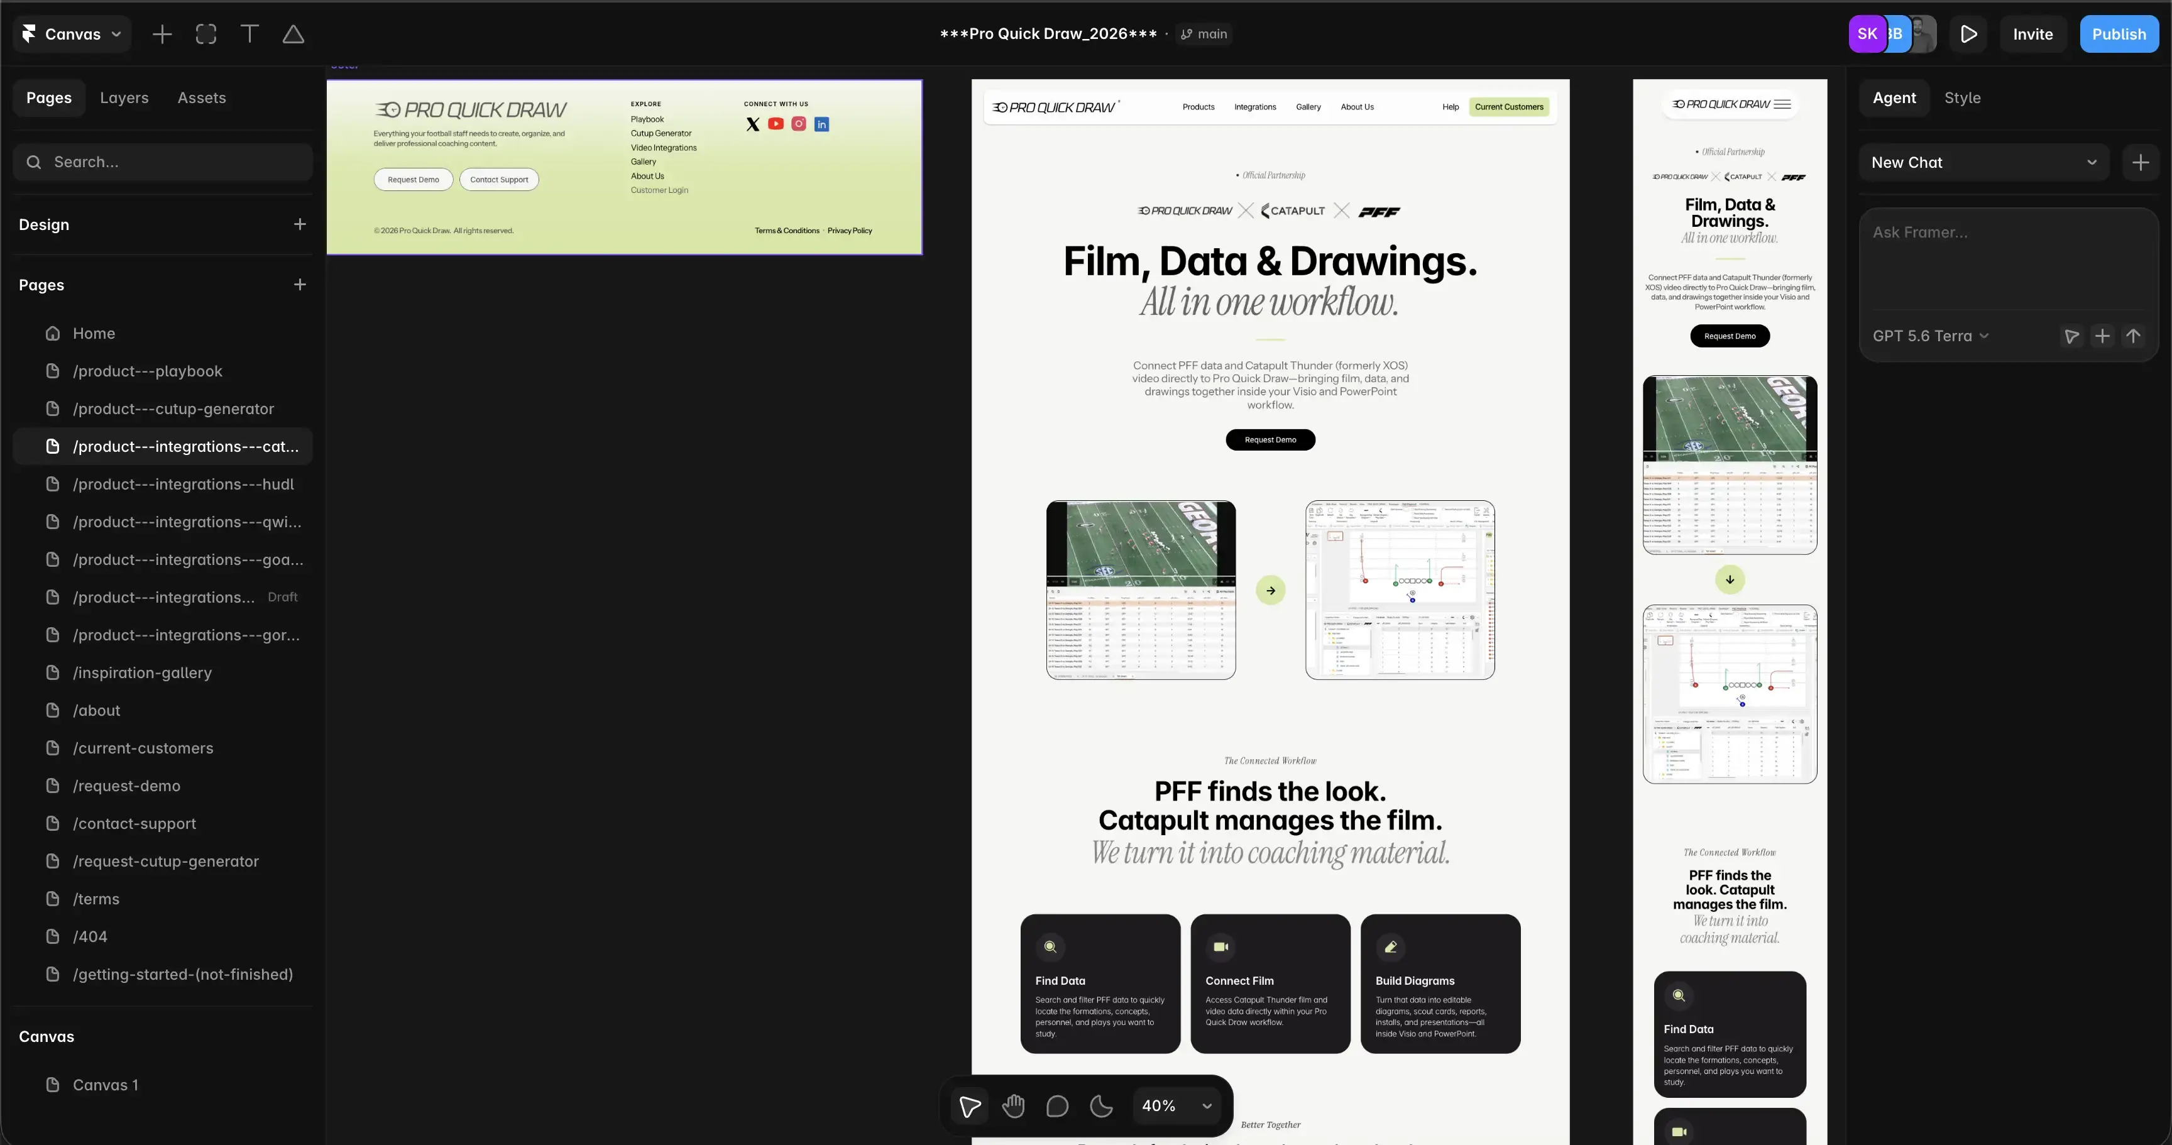
Task: Switch to the Pages tab
Action: coord(49,98)
